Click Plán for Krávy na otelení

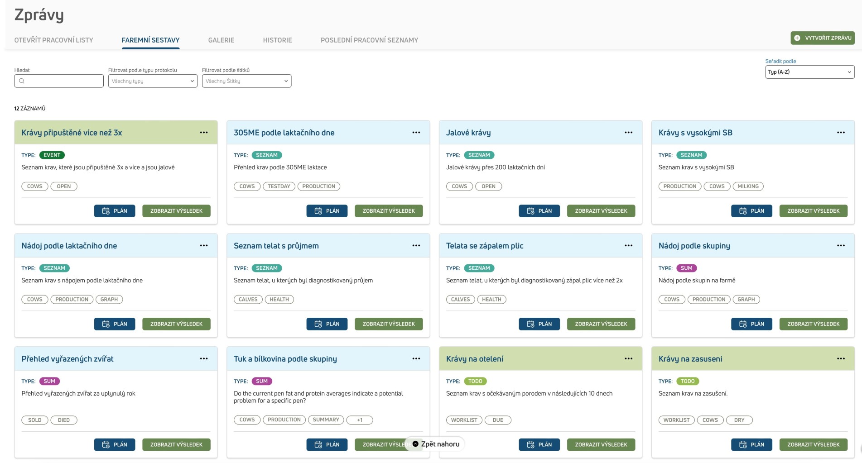coord(539,445)
